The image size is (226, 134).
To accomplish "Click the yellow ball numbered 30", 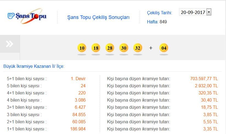I will 124,48.
